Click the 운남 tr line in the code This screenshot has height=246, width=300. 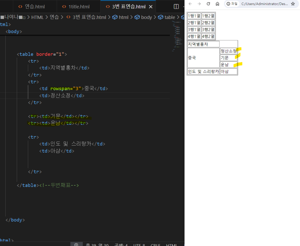(58, 123)
